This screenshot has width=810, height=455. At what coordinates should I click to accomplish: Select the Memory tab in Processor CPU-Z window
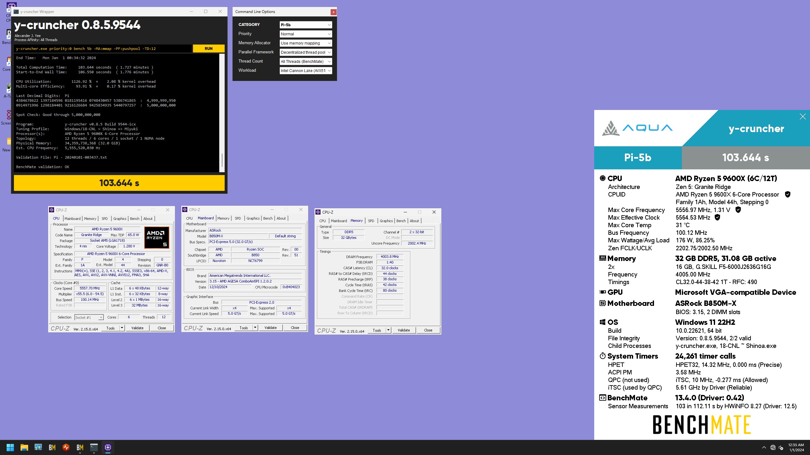coord(90,219)
